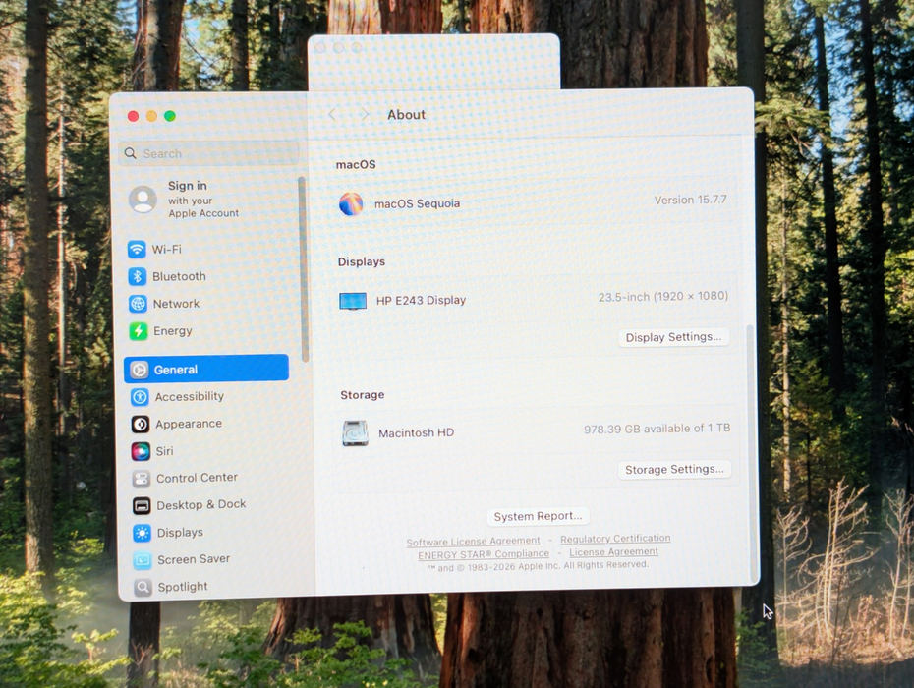The image size is (914, 688).
Task: Click the Energy label in sidebar
Action: pyautogui.click(x=173, y=330)
